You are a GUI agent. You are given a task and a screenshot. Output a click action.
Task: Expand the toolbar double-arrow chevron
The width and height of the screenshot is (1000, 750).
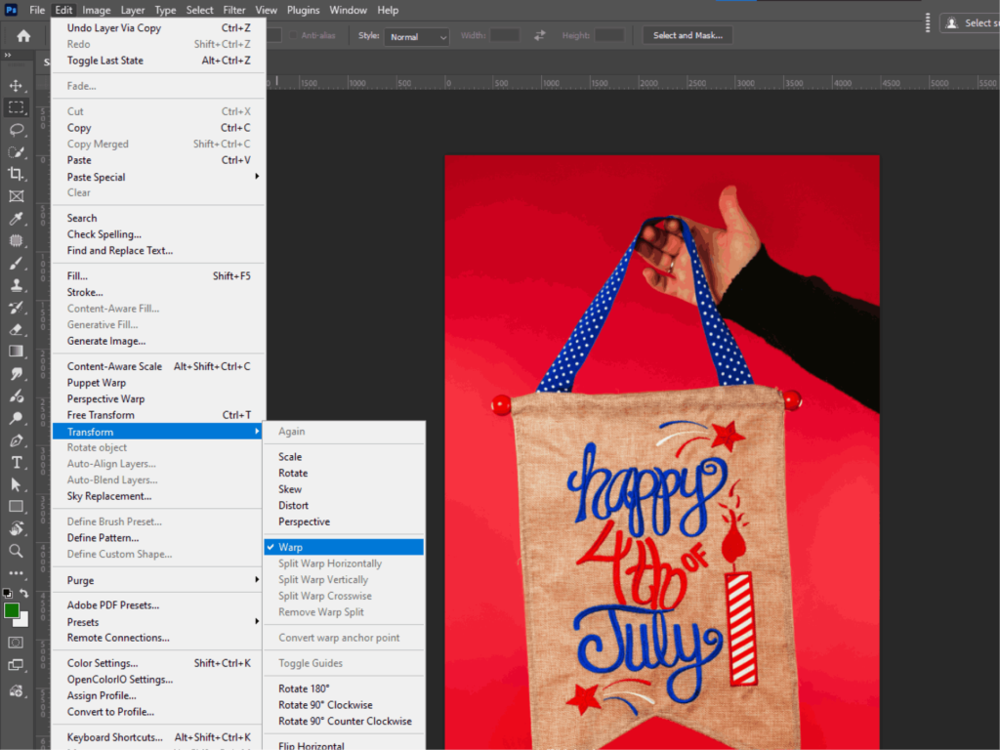(8, 55)
